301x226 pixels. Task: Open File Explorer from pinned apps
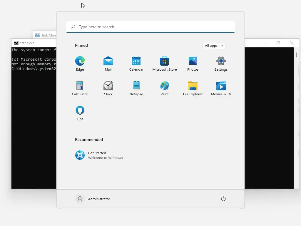tap(193, 88)
